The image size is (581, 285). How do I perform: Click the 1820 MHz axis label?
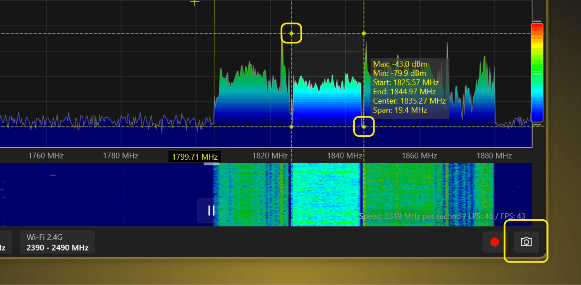[x=270, y=156]
